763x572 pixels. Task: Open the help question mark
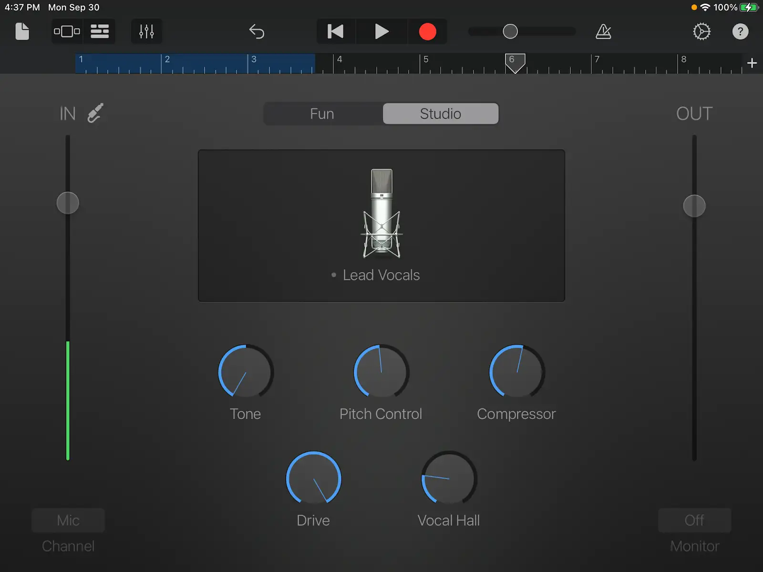pos(740,31)
